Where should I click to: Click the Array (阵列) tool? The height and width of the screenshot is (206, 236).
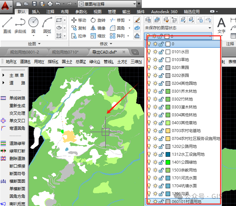pos(117,36)
